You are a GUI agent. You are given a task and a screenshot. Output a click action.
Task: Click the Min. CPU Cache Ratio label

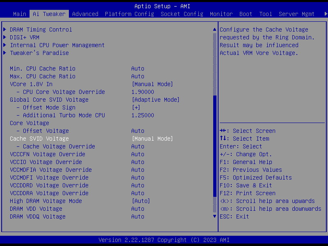point(43,68)
